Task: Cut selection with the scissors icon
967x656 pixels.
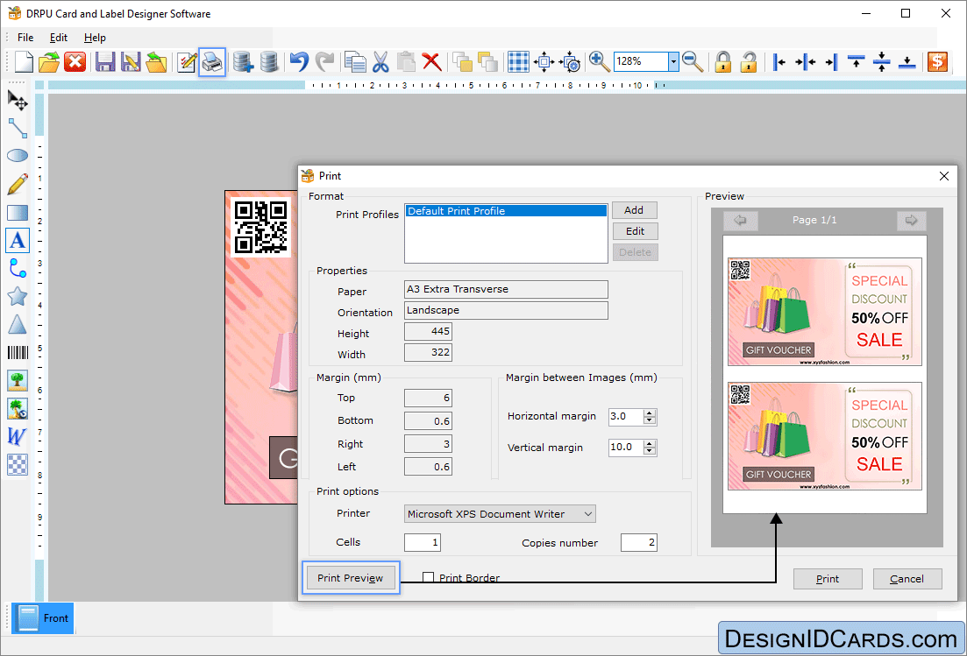Action: click(x=380, y=61)
